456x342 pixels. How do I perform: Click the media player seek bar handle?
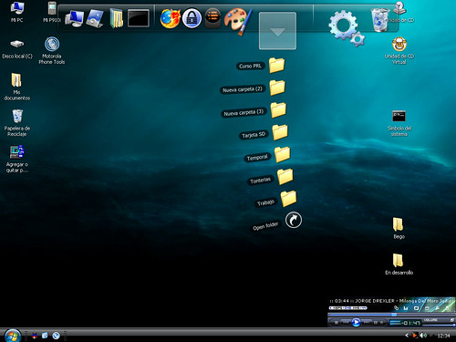tap(394, 315)
